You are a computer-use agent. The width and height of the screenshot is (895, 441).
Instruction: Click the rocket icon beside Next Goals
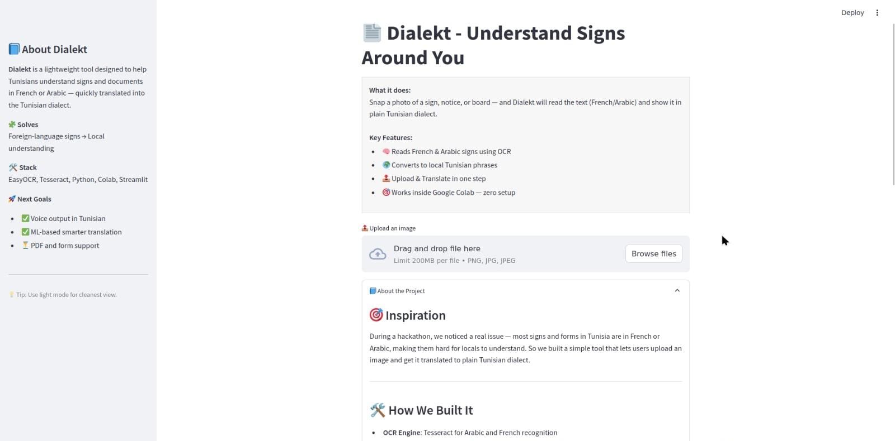click(12, 199)
